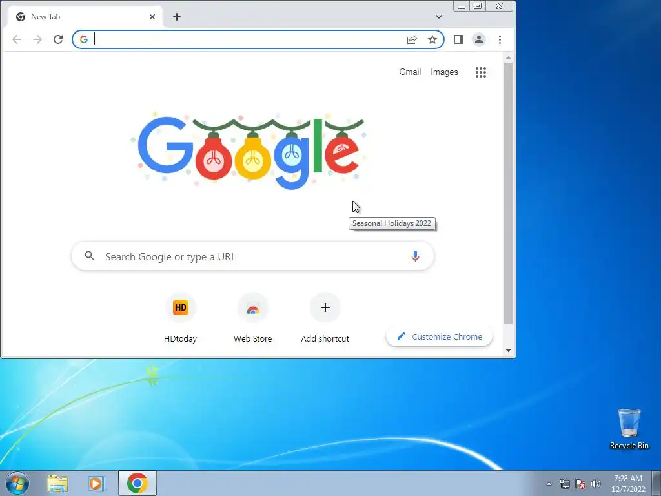Close the New Tab tab
This screenshot has width=661, height=496.
point(152,17)
